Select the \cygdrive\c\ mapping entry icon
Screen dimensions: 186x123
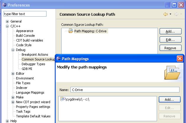(62, 99)
